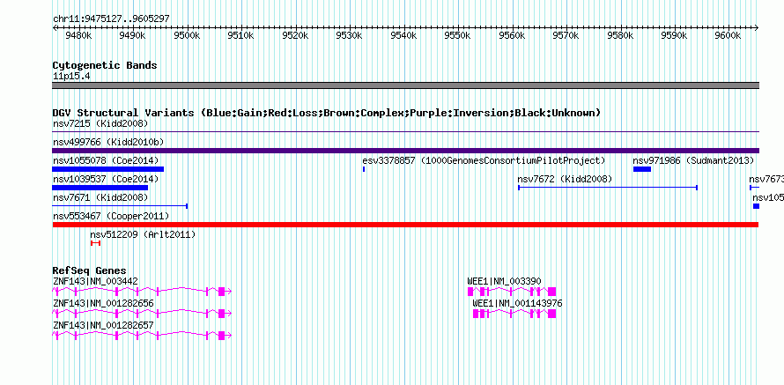This screenshot has width=784, height=385.
Task: Click the nsv512209 (Arlt2011) label
Action: (143, 234)
